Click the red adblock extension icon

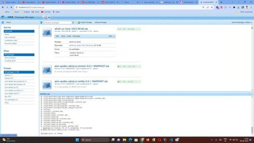[x=221, y=7]
